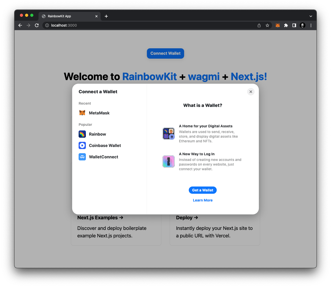Close the RainbowKit App tab
Viewport: 331px width, 287px height.
(x=96, y=16)
